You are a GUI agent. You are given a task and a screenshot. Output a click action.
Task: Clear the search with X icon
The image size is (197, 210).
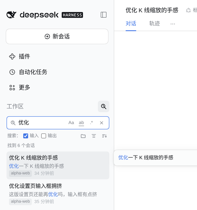point(102,123)
